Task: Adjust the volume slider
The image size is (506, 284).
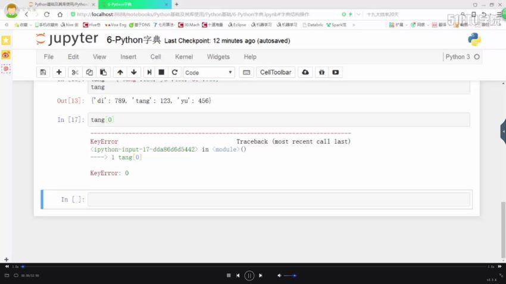Action: (x=290, y=275)
